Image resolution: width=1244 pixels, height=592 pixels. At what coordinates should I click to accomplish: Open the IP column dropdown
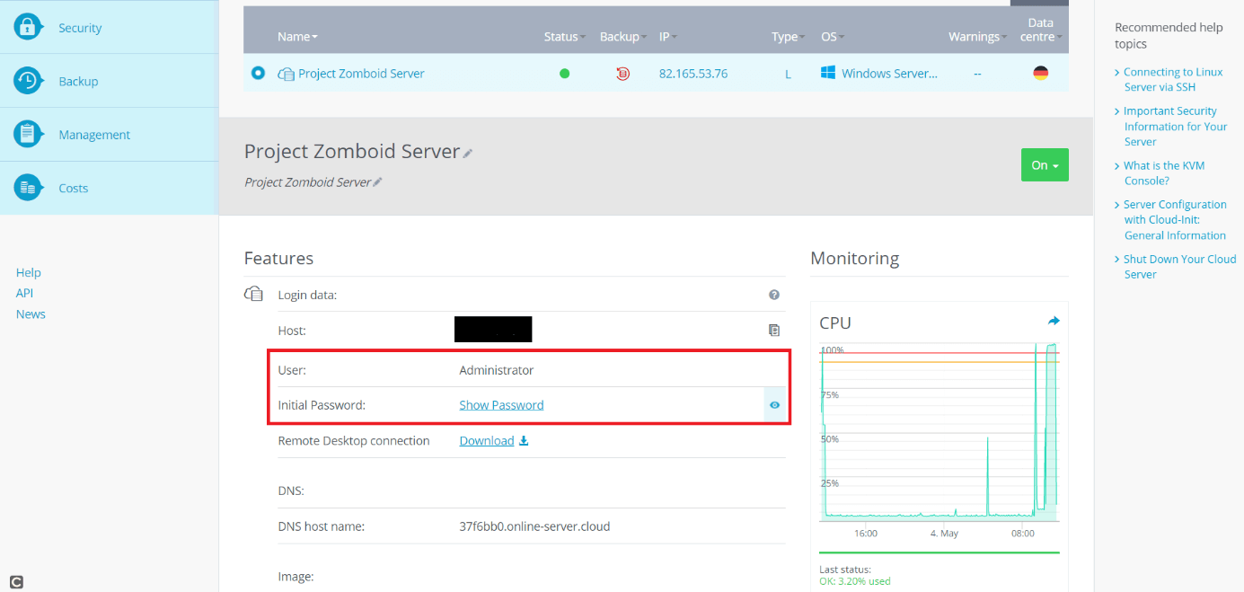[x=668, y=37]
